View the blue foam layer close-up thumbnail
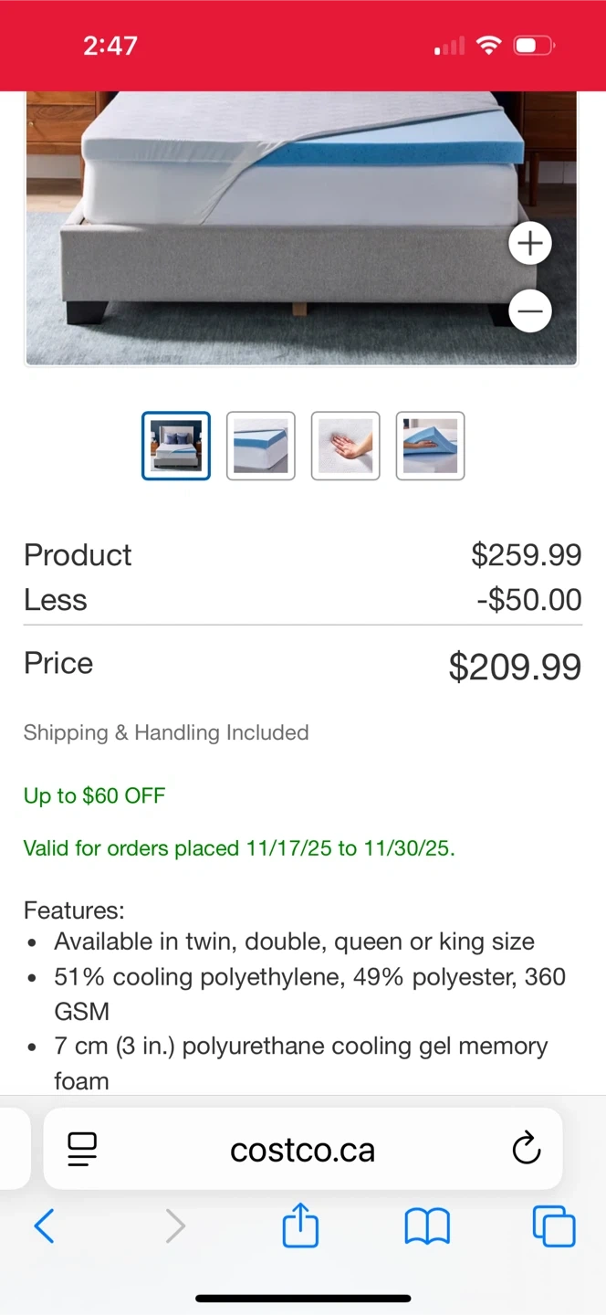Image resolution: width=606 pixels, height=1315 pixels. [x=261, y=446]
